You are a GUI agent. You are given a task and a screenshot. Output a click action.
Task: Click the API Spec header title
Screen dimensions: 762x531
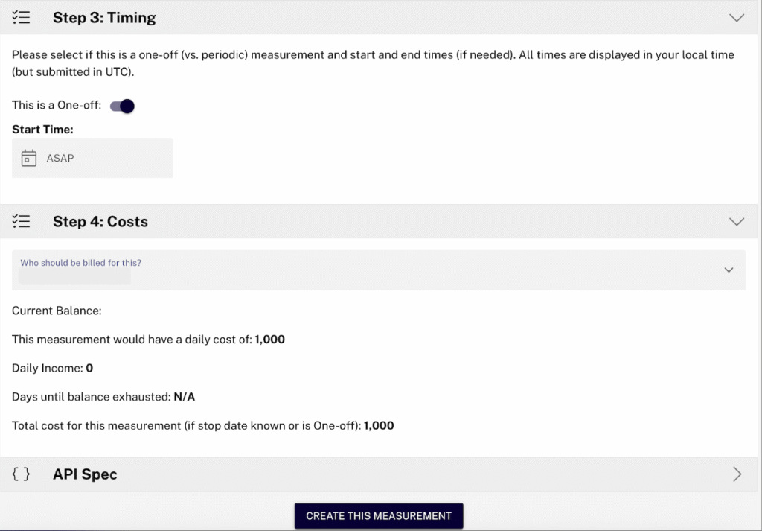[x=85, y=474]
